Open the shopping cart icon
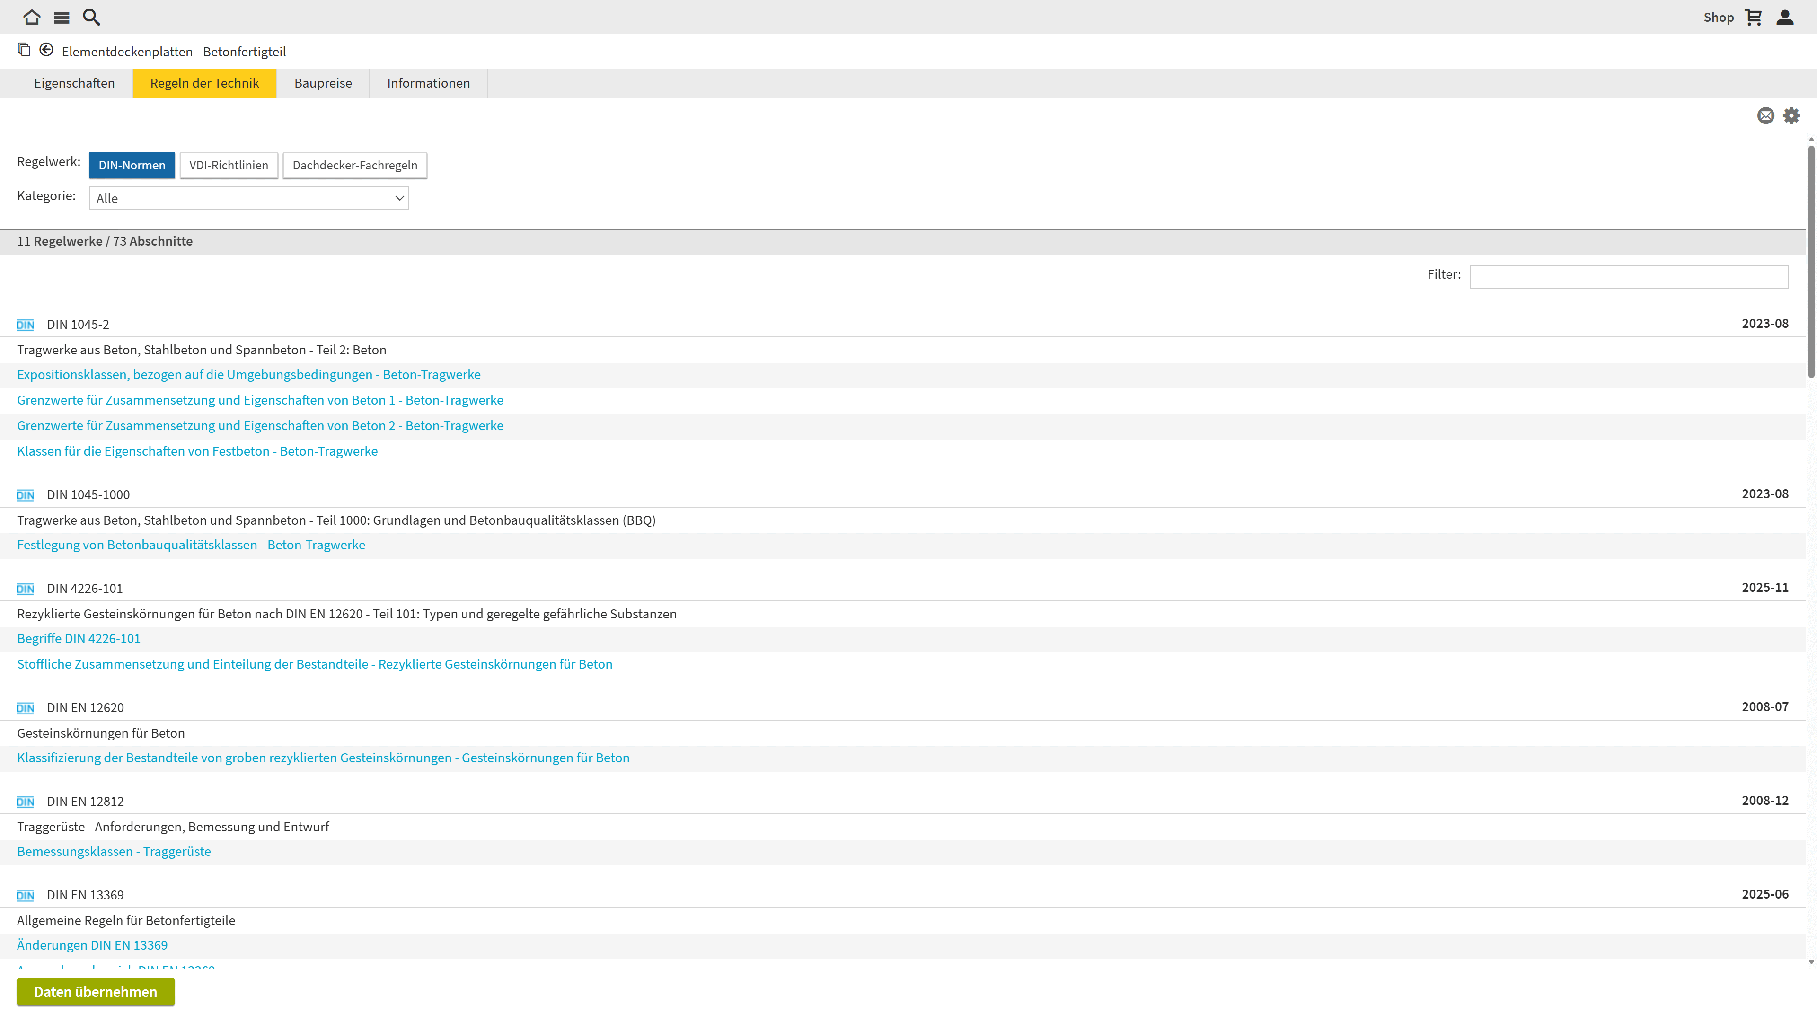 [1754, 17]
